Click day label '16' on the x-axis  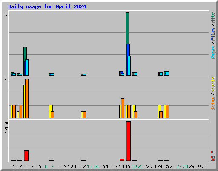pyautogui.click(x=109, y=166)
